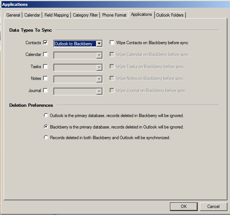
Task: Click the Tasks sync direction dropdown
Action: (78, 67)
